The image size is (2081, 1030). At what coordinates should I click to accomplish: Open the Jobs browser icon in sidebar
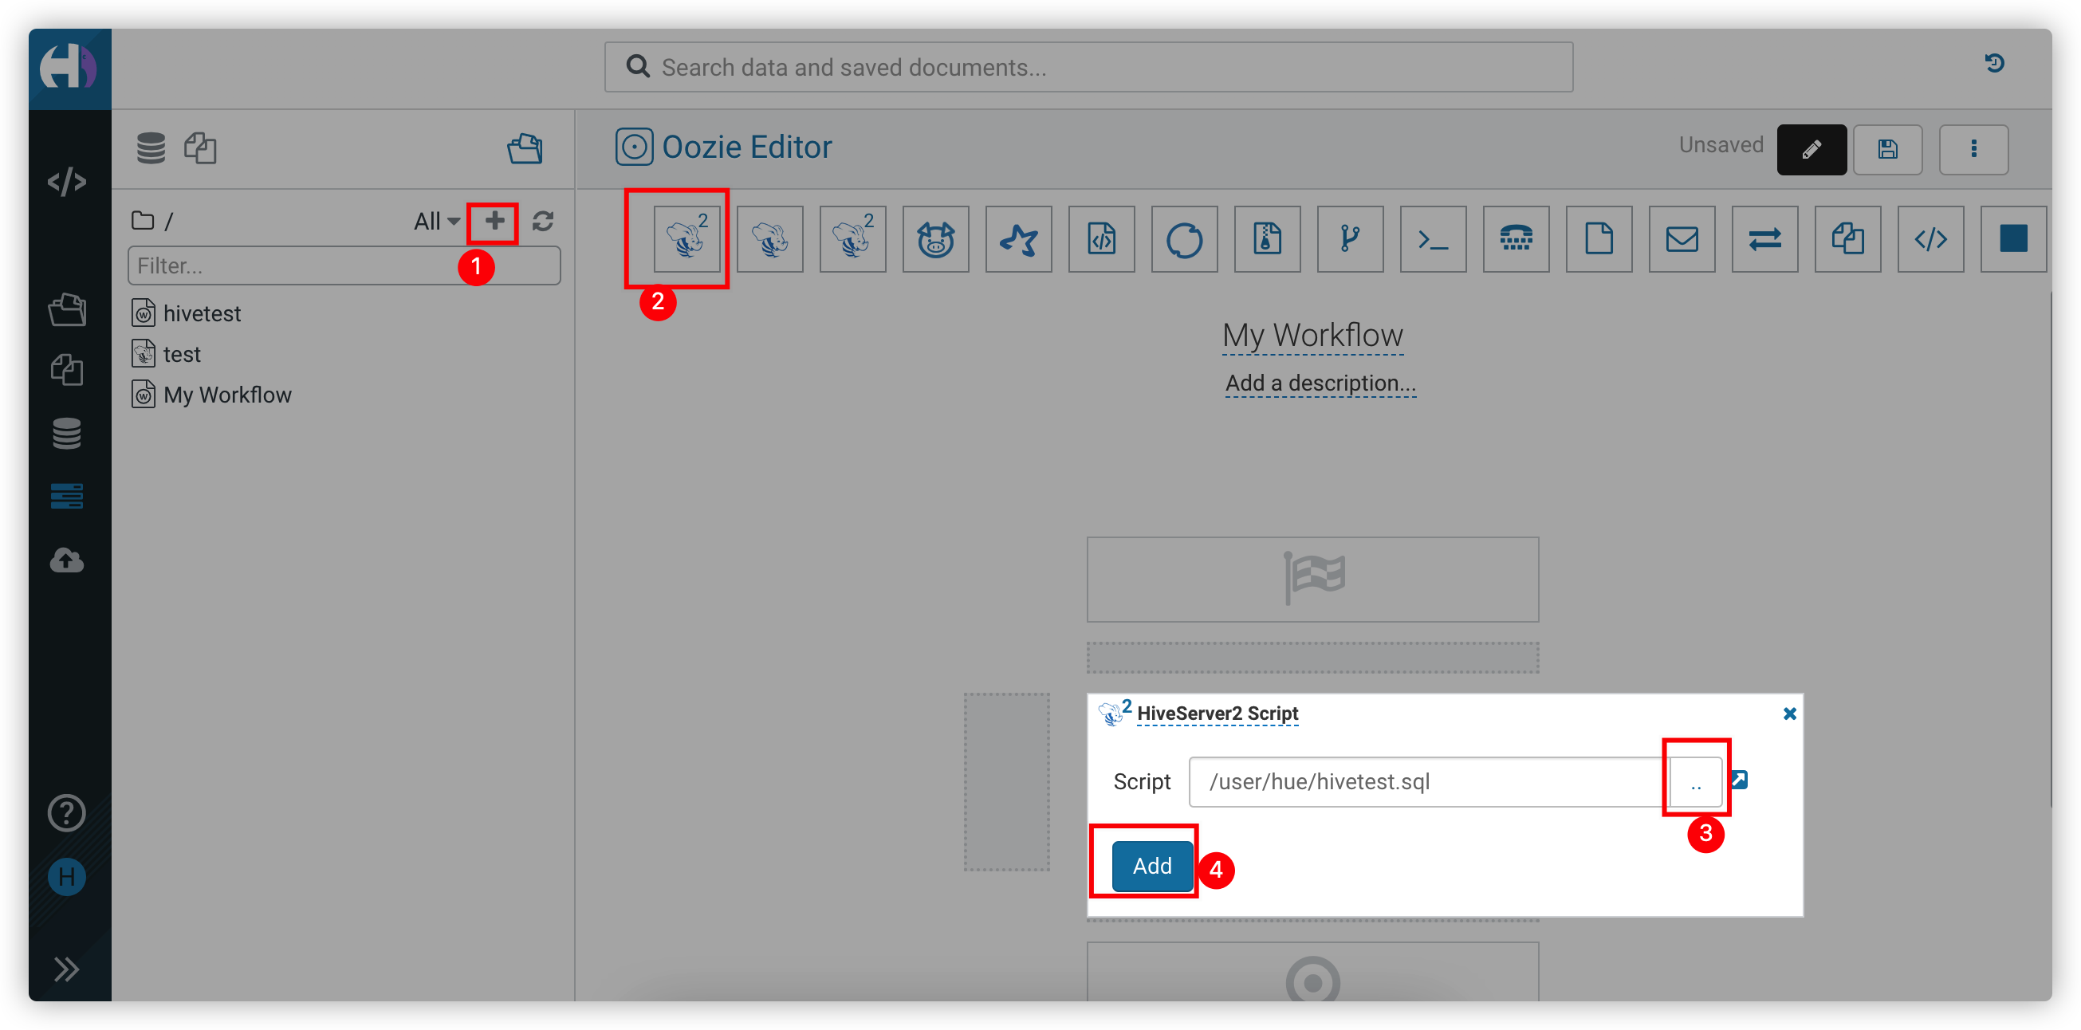(x=67, y=496)
